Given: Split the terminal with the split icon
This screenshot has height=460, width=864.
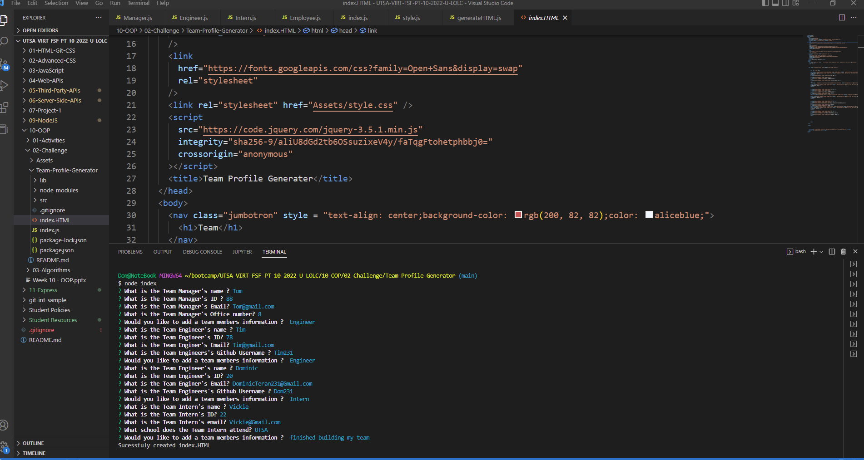Looking at the screenshot, I should [832, 251].
